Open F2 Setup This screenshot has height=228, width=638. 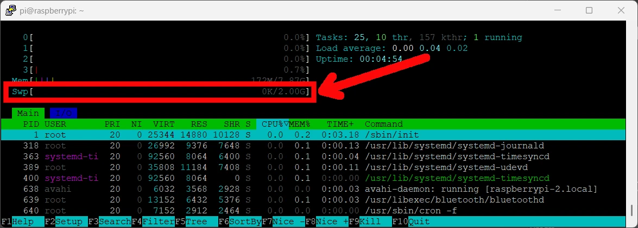coord(66,222)
